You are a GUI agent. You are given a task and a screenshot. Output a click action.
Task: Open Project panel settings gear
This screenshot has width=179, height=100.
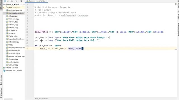pos(21,1)
